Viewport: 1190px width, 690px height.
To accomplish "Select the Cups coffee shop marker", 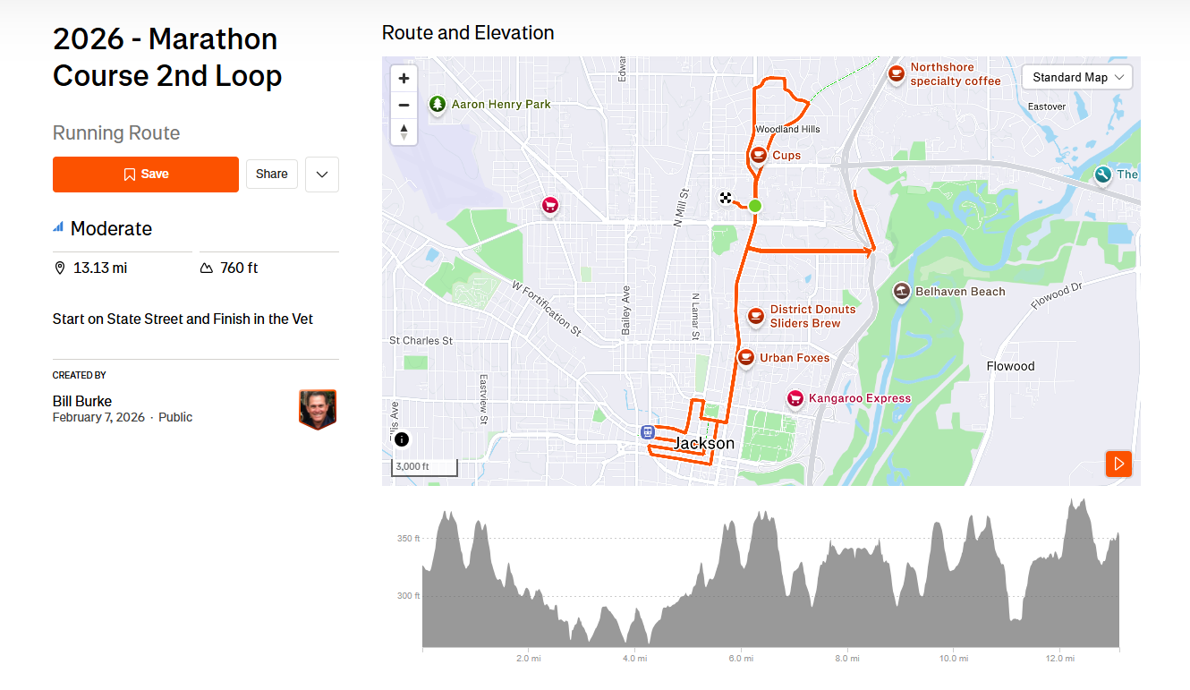I will pyautogui.click(x=759, y=156).
